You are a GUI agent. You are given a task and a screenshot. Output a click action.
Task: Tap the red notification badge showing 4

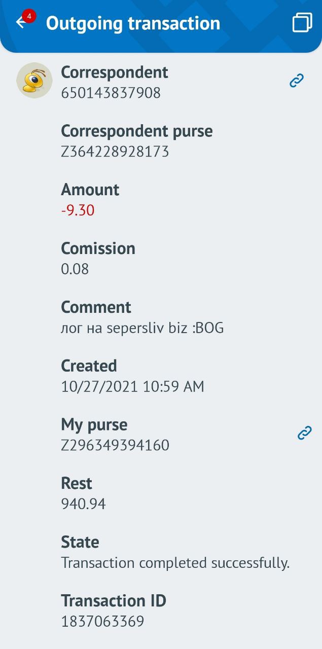(29, 16)
